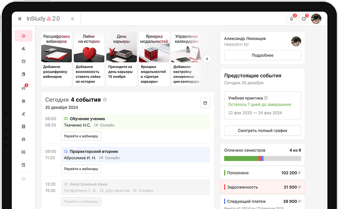Screen dimensions: 338x209
Task: Click the help question icon in sidebar
Action: pyautogui.click(x=23, y=179)
